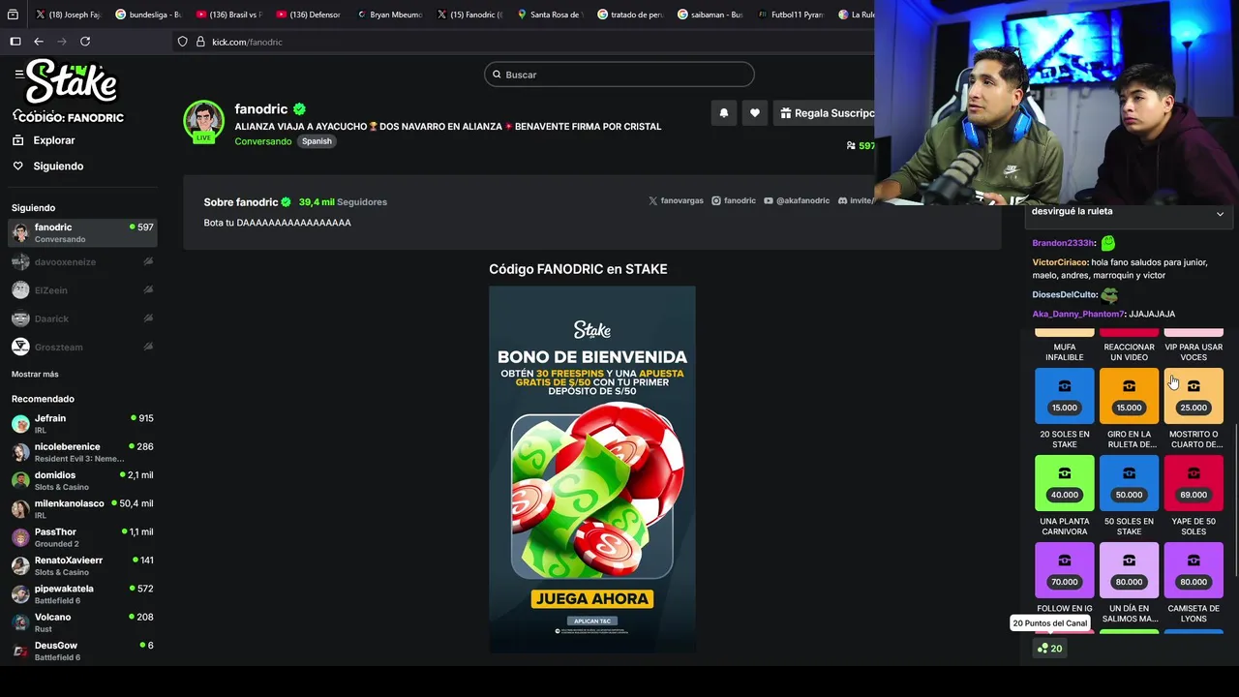Image resolution: width=1239 pixels, height=697 pixels.
Task: Collapse the pinned message 'desvirgué la ruleta'
Action: coord(1220,214)
